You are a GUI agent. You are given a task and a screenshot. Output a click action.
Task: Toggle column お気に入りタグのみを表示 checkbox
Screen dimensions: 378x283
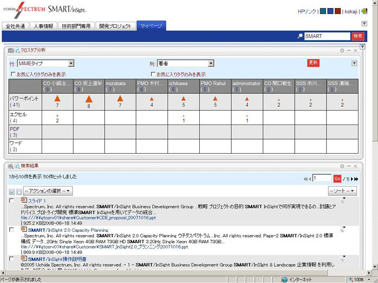[x=153, y=74]
